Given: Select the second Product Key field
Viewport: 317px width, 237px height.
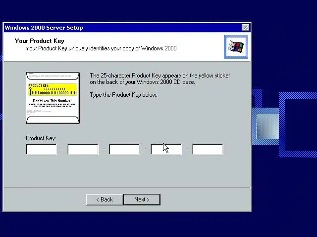Looking at the screenshot, I should pyautogui.click(x=83, y=149).
